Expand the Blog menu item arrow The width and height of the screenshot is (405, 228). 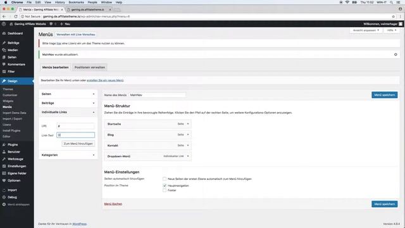tap(188, 135)
